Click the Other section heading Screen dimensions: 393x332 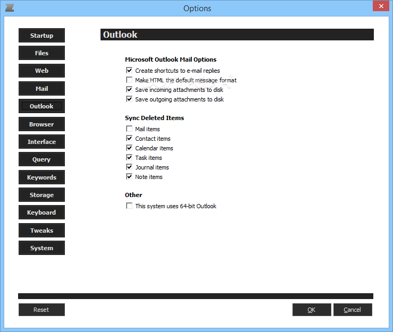[133, 195]
